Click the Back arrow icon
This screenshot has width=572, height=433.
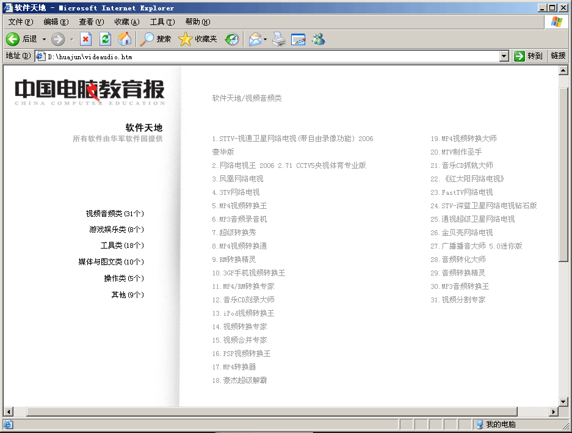13,39
